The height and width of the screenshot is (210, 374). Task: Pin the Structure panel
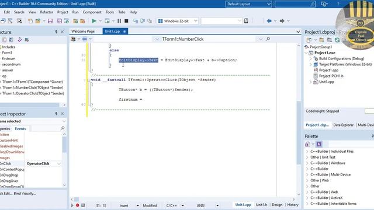(x=56, y=32)
